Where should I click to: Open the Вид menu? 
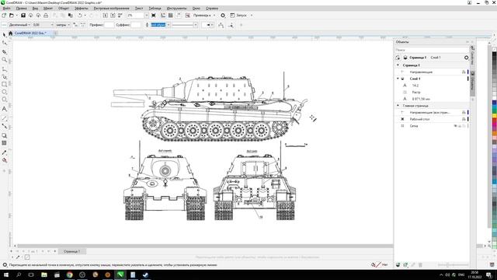point(35,9)
